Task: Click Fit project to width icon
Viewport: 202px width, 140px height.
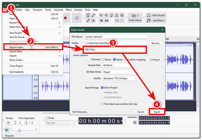Action: [x=117, y=16]
